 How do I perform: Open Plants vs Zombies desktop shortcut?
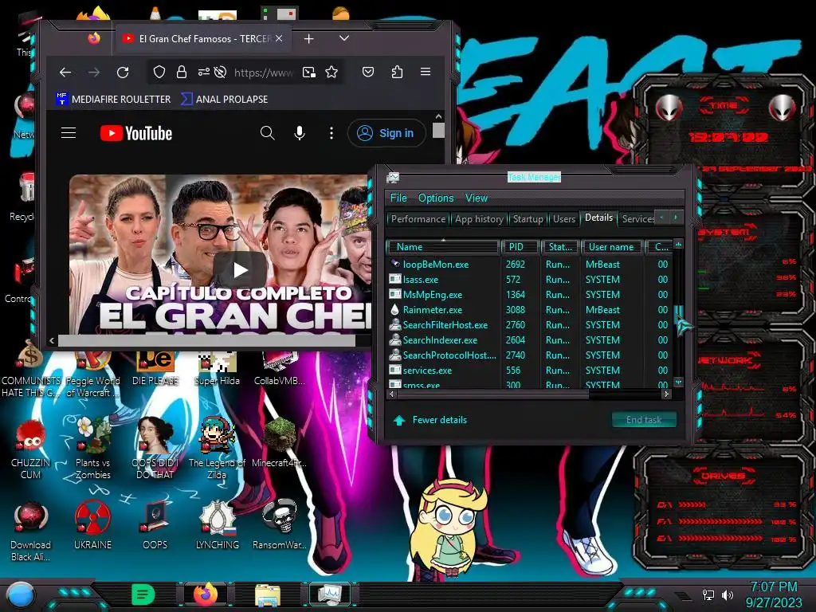pyautogui.click(x=93, y=449)
